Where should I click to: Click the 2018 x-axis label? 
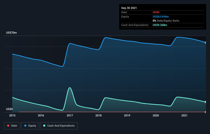pos(98,115)
